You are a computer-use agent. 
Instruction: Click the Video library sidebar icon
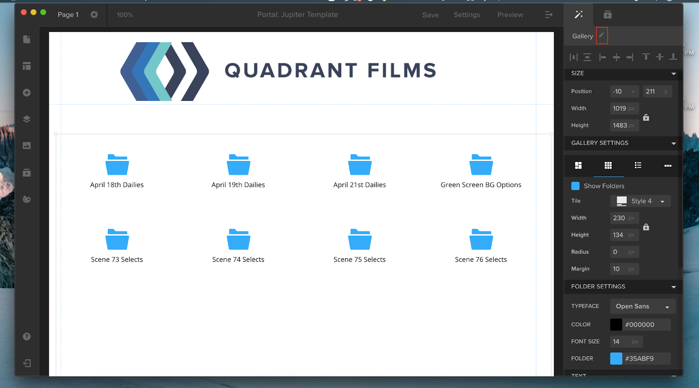point(27,173)
